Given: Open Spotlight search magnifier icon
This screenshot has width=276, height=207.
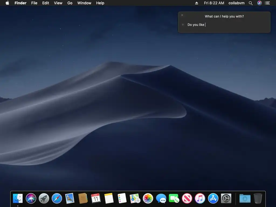Looking at the screenshot, I should tap(251, 3).
